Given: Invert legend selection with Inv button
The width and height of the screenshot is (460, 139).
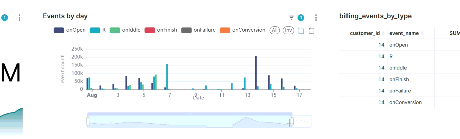Looking at the screenshot, I should [x=288, y=30].
